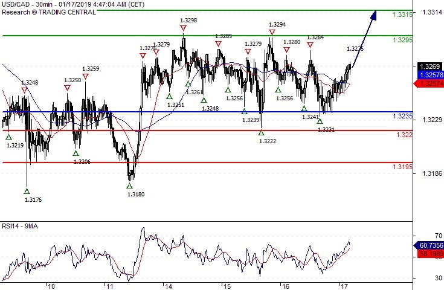Click date 16 on the time axis
The width and height of the screenshot is (444, 290).
tap(286, 286)
